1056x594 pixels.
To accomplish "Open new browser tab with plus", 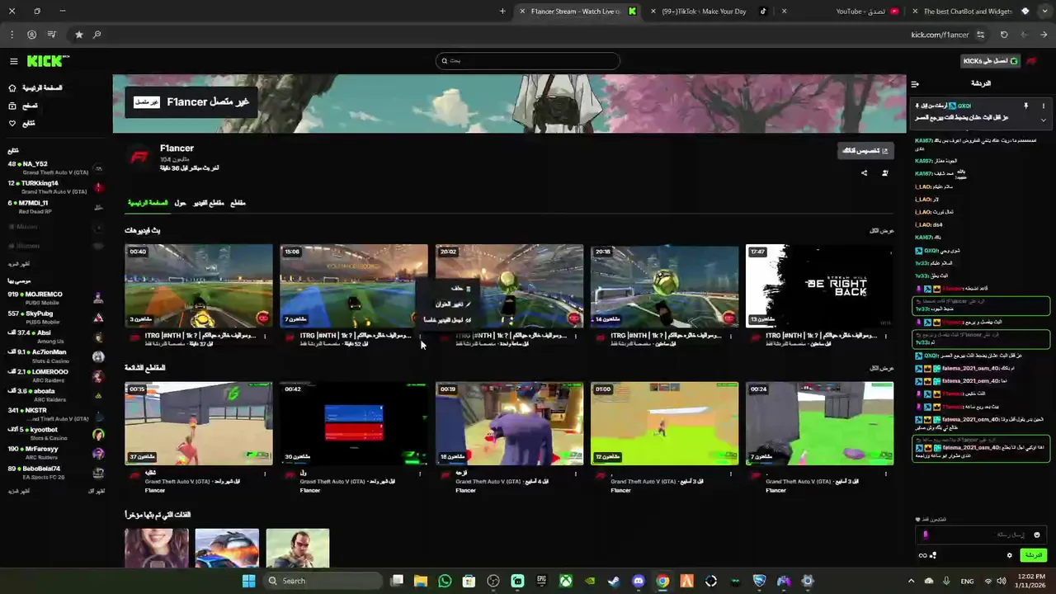I will click(x=502, y=12).
